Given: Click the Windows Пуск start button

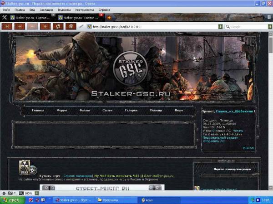Looking at the screenshot, I should (x=13, y=199).
